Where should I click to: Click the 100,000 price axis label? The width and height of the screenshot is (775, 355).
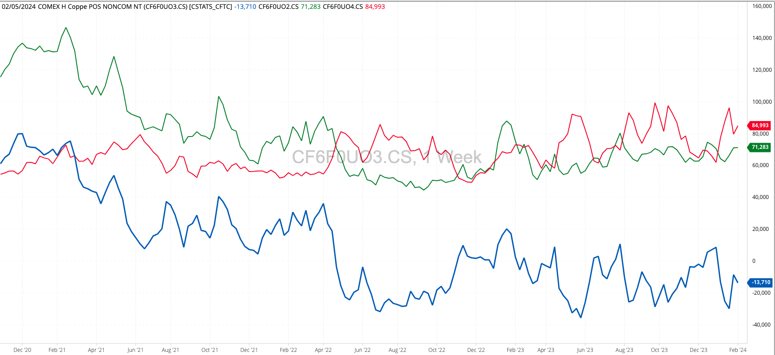[762, 102]
